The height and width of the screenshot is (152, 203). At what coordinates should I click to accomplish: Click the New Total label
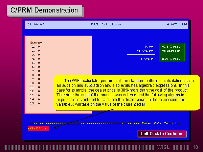[x=170, y=59]
